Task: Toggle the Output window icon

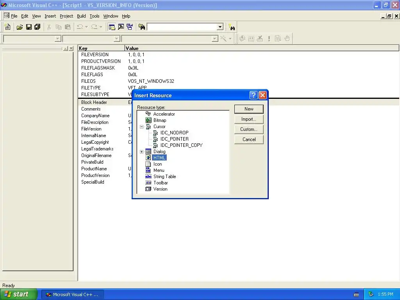Action: tap(121, 27)
